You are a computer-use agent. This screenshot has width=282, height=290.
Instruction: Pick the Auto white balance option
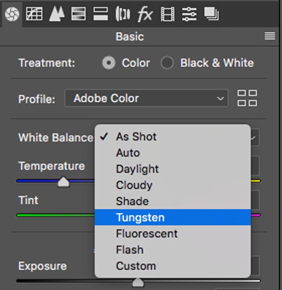click(128, 153)
